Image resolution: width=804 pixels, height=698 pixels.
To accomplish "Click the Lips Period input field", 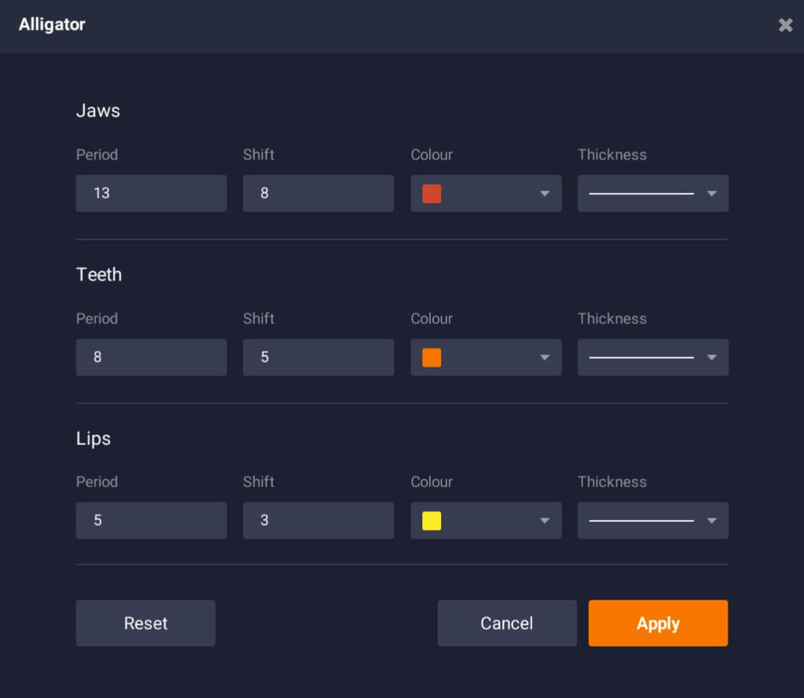I will pyautogui.click(x=151, y=520).
